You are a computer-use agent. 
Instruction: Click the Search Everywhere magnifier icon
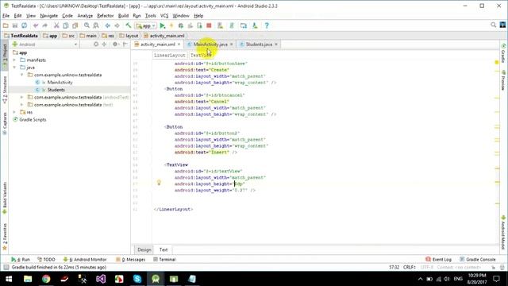pyautogui.click(x=494, y=25)
